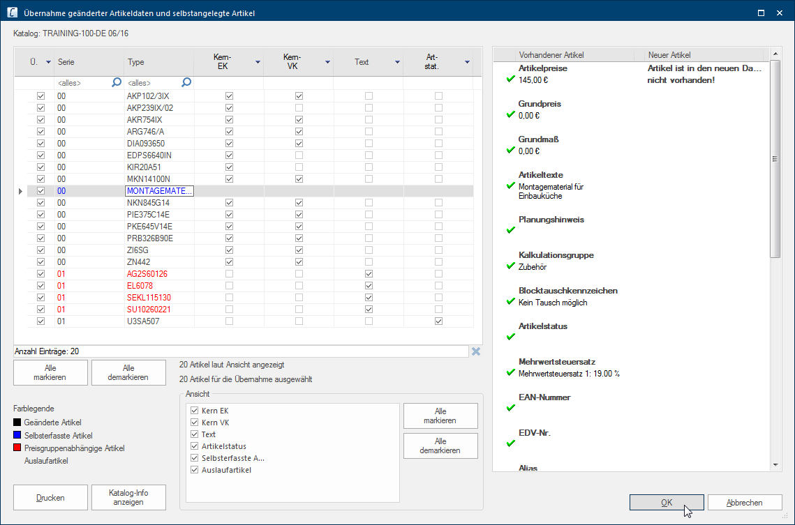Click the Type filter magnifier icon
795x525 pixels.
pos(186,83)
